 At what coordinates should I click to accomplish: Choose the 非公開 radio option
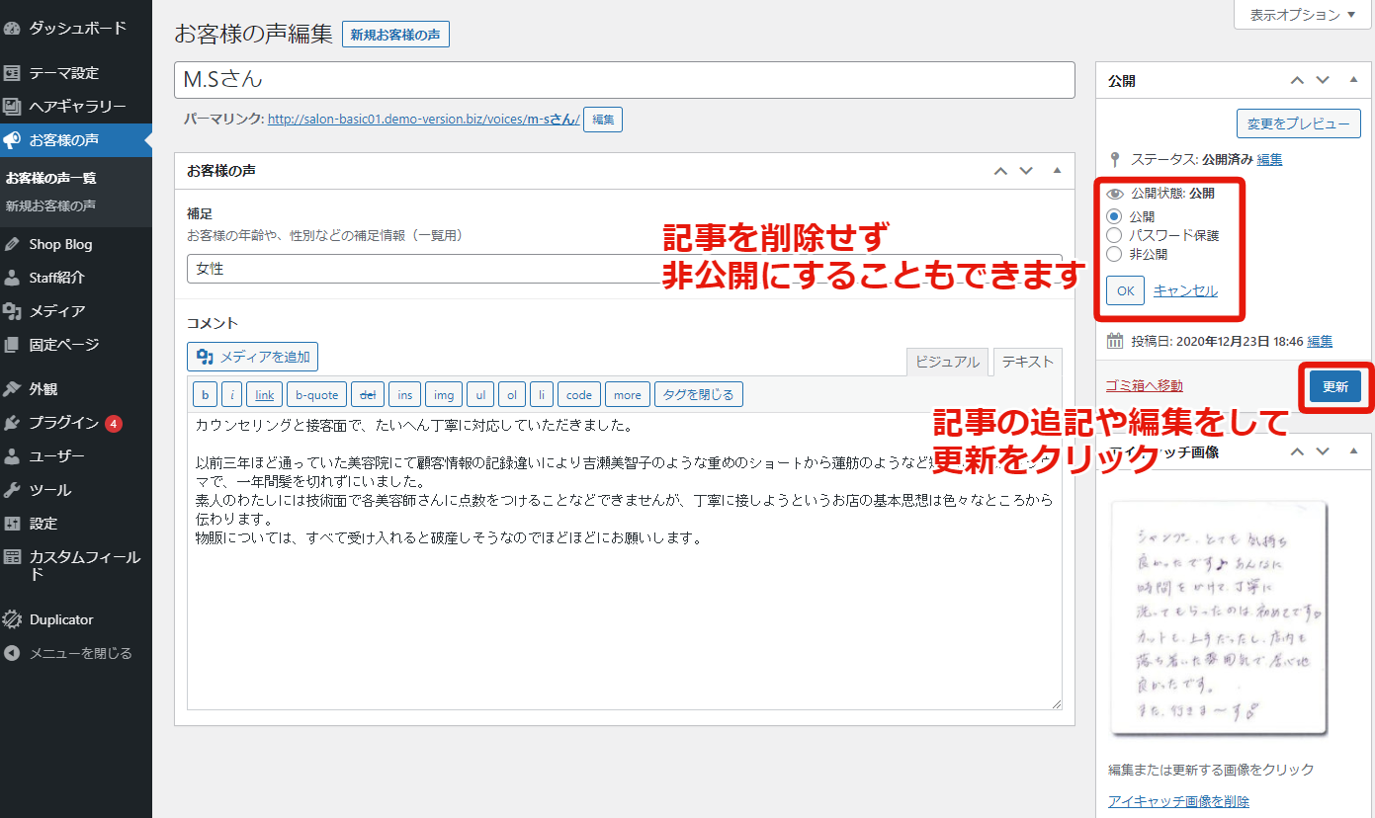1114,254
